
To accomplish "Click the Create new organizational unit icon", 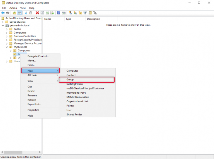I will coord(80,13).
